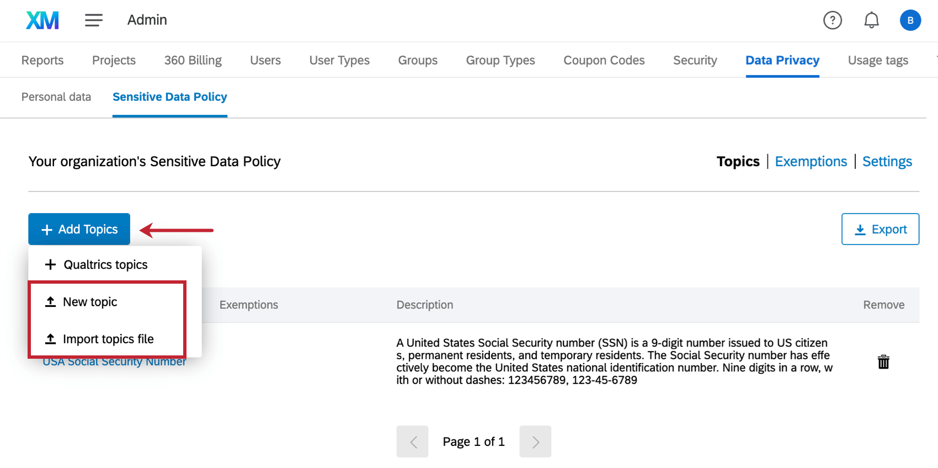Select the User Types tab

tap(339, 60)
